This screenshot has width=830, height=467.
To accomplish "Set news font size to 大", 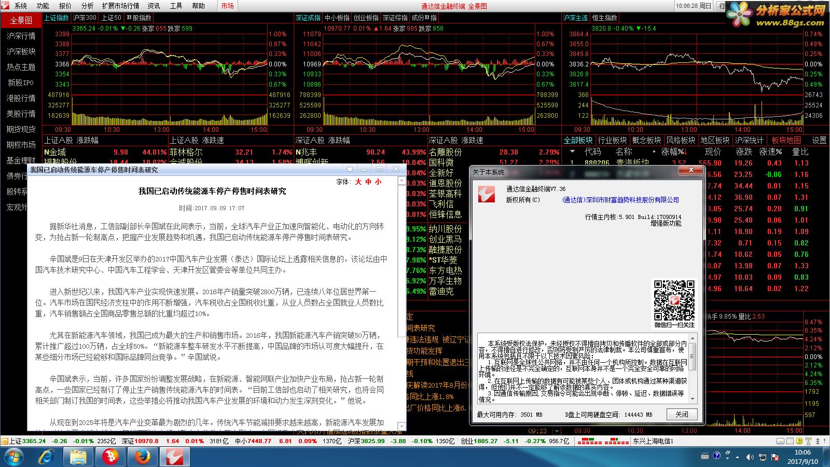I will tap(358, 182).
